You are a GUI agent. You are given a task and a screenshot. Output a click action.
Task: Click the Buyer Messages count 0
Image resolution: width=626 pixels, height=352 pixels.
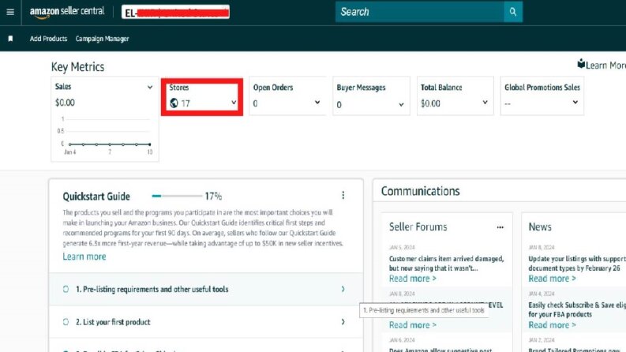339,105
